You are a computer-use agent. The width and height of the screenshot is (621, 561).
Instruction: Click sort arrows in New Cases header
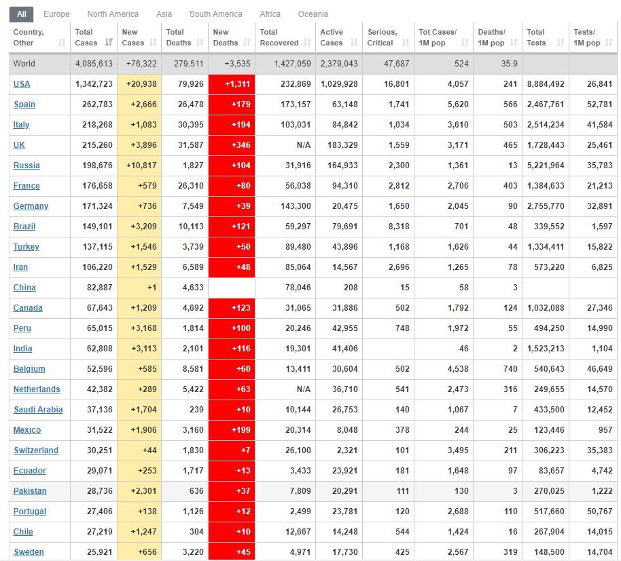click(153, 43)
